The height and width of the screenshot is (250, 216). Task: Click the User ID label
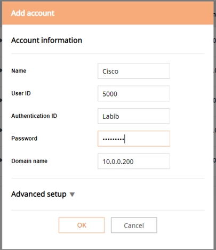(x=21, y=93)
